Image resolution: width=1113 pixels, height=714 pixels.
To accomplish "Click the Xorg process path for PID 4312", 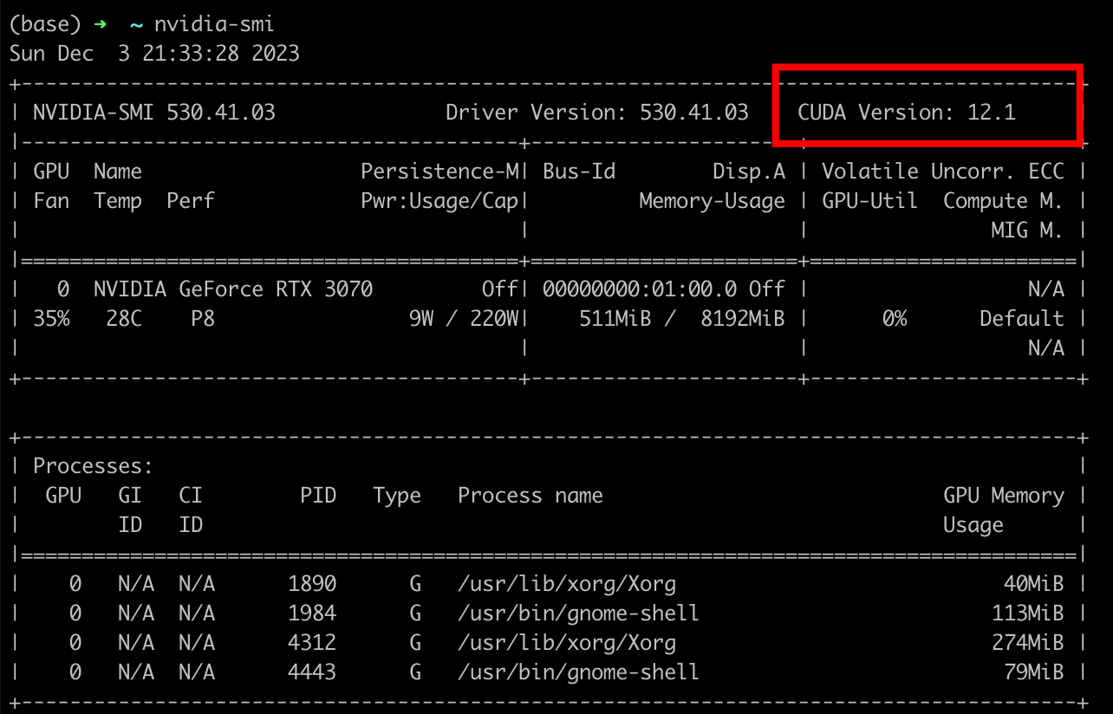I will pos(566,643).
